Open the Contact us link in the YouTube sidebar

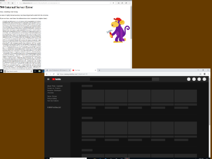pos(51,88)
